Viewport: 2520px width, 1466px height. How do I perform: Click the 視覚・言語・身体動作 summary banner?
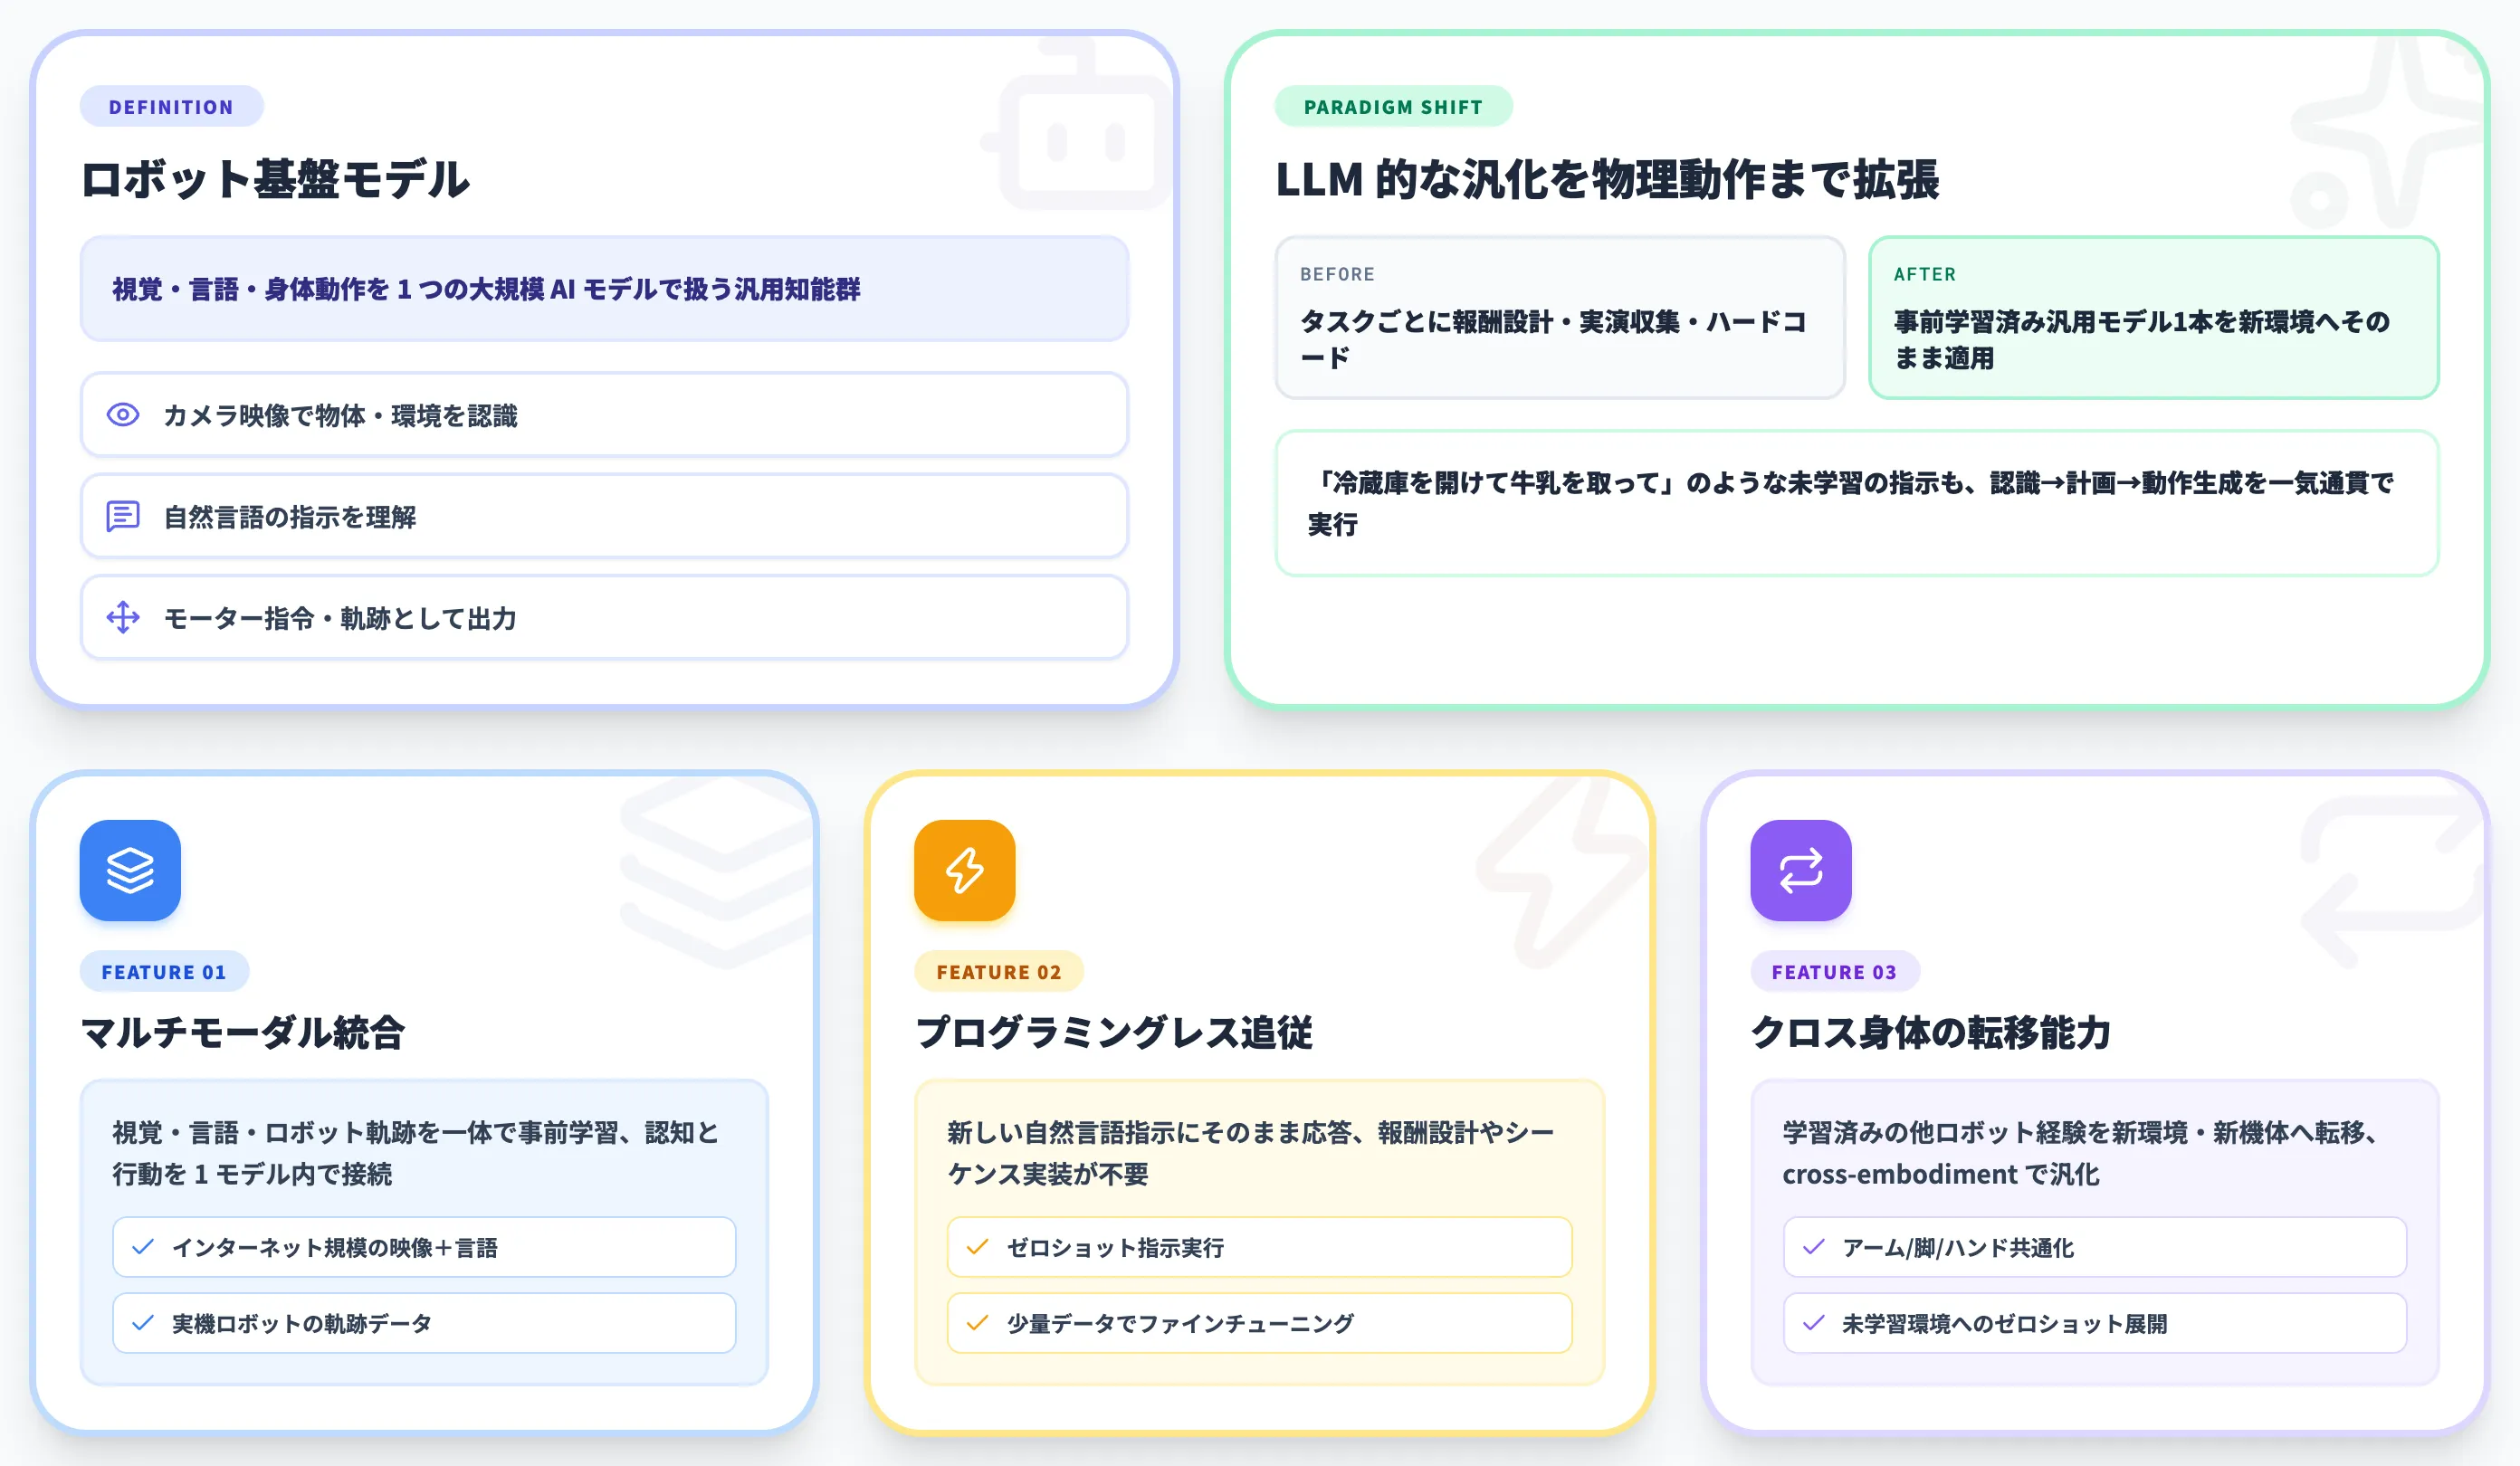click(604, 289)
